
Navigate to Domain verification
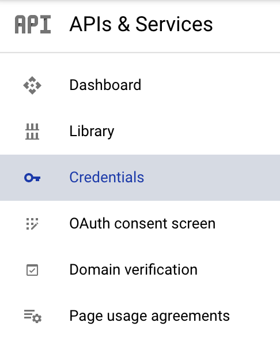140,270
